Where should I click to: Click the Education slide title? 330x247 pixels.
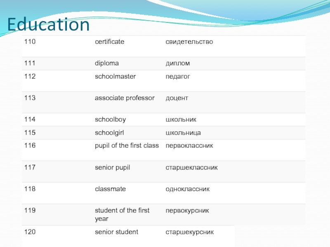tap(49, 25)
